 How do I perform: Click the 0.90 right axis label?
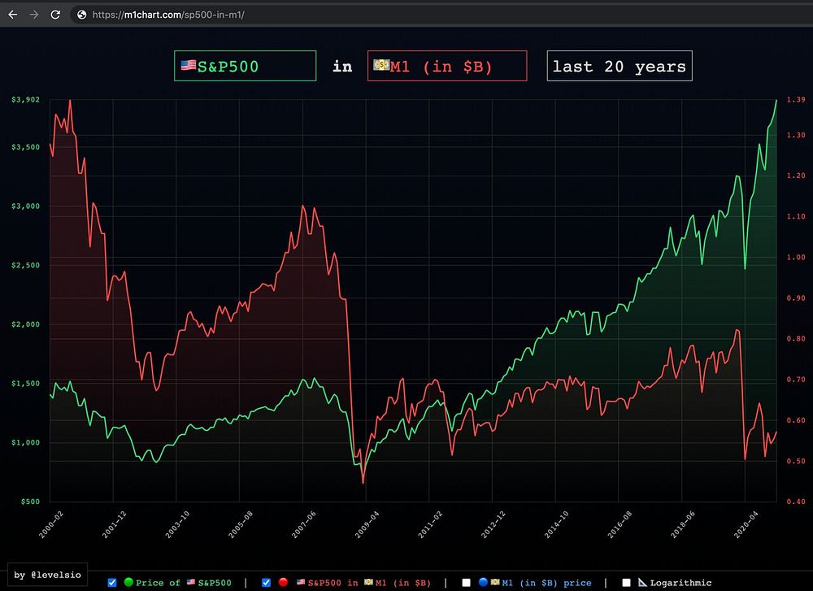click(796, 298)
